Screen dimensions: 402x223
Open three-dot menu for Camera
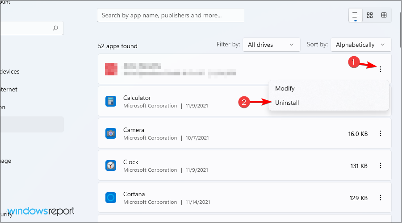381,133
